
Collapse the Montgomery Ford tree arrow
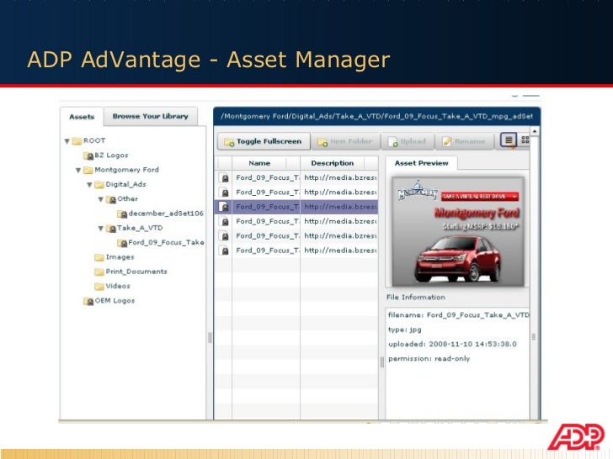coord(78,170)
